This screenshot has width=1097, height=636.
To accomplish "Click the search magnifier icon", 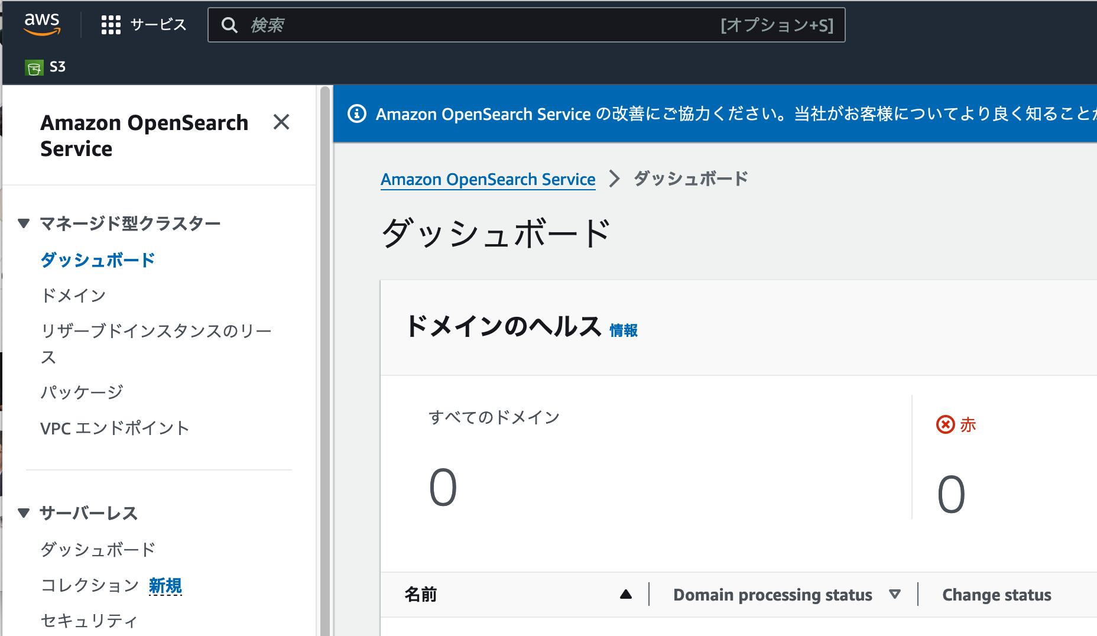I will [230, 25].
